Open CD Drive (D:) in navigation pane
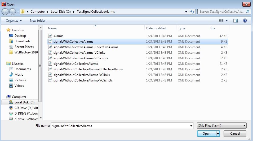253x141 pixels. point(26,108)
